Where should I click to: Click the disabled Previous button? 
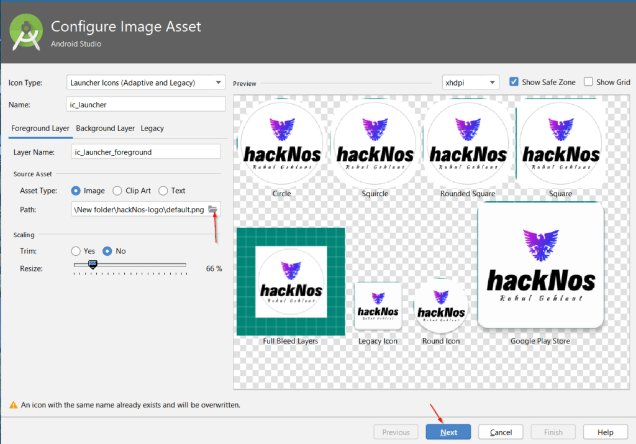coord(396,432)
